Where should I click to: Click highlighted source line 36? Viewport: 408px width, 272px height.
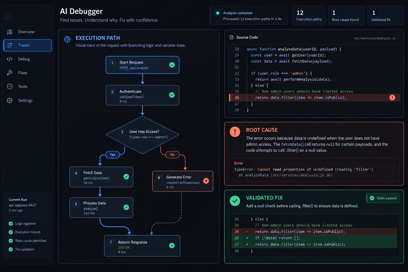pos(314,97)
